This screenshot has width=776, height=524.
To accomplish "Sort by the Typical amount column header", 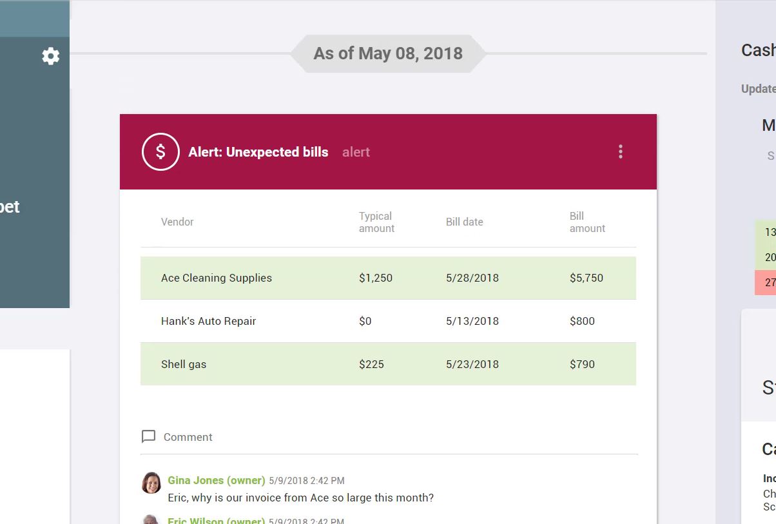I will click(377, 222).
